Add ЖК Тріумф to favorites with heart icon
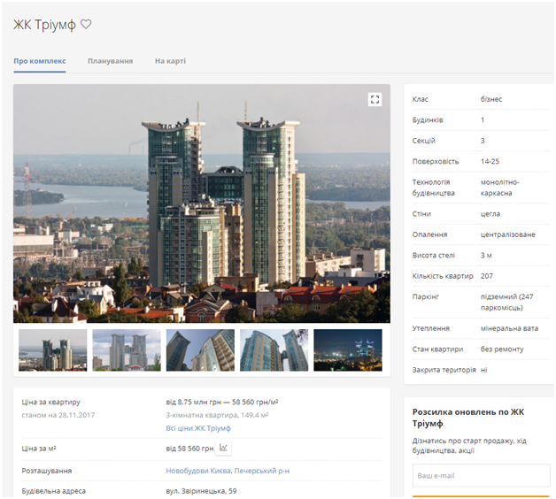The image size is (556, 499). [86, 24]
